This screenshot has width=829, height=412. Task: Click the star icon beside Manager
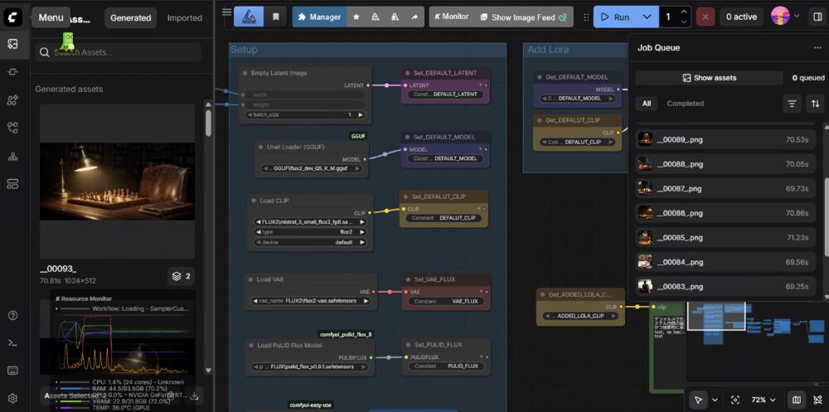click(356, 17)
